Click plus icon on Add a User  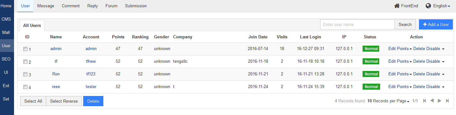click(425, 24)
